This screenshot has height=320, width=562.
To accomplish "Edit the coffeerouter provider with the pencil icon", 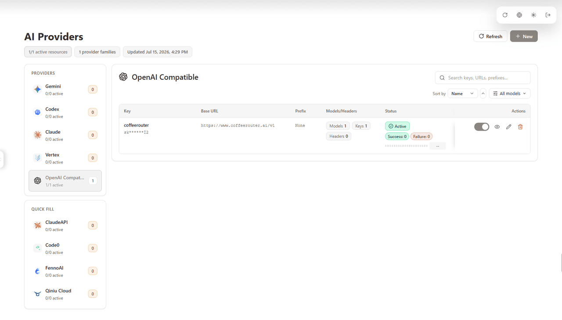I will pos(509,127).
